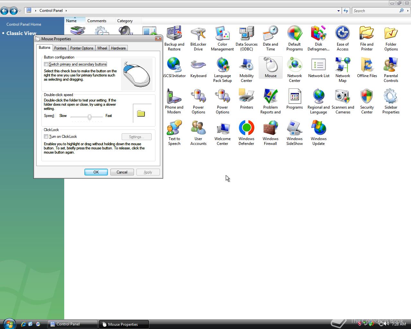
Task: Open Default Programs
Action: pyautogui.click(x=294, y=39)
